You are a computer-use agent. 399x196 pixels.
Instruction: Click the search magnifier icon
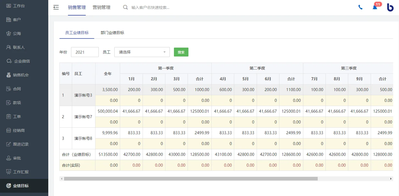125,7
